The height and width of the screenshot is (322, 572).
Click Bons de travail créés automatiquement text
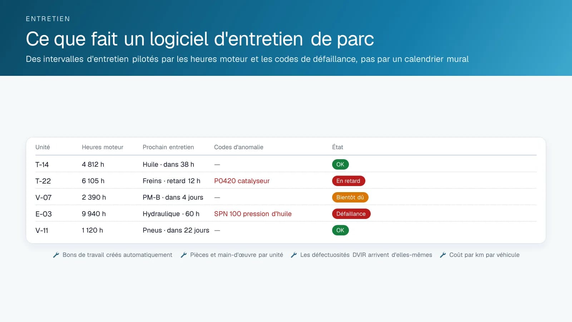[x=118, y=255]
